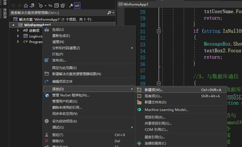The height and width of the screenshot is (147, 242).
Task: Open the 调试(G) submenu
Action: tap(89, 127)
